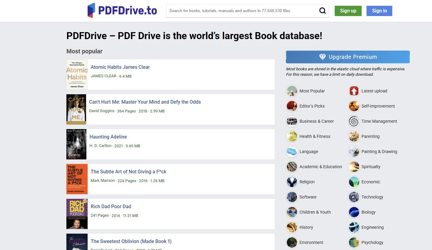
Task: Click the search magnifier icon
Action: click(x=323, y=11)
